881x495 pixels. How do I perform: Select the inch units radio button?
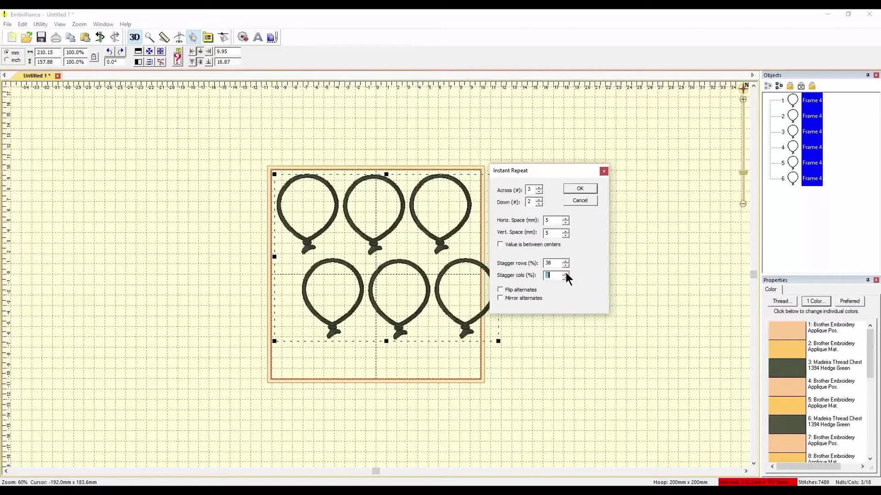coord(6,60)
